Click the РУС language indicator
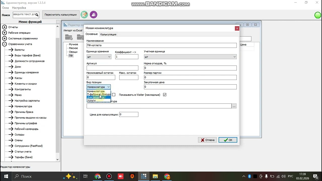Screen dimensions: 322x181 [x=291, y=176]
